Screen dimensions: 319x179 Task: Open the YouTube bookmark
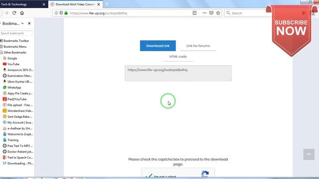[x=11, y=64]
